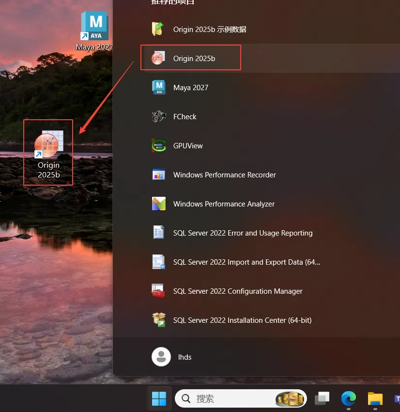Click the "Maya 2027" label on the desktop
This screenshot has height=412, width=400.
[x=94, y=47]
